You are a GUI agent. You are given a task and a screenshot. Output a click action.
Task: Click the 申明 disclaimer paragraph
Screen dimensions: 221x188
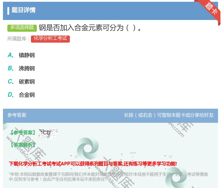pyautogui.click(x=108, y=177)
